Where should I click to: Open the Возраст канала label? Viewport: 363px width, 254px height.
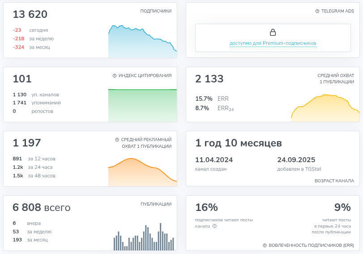tap(334, 181)
